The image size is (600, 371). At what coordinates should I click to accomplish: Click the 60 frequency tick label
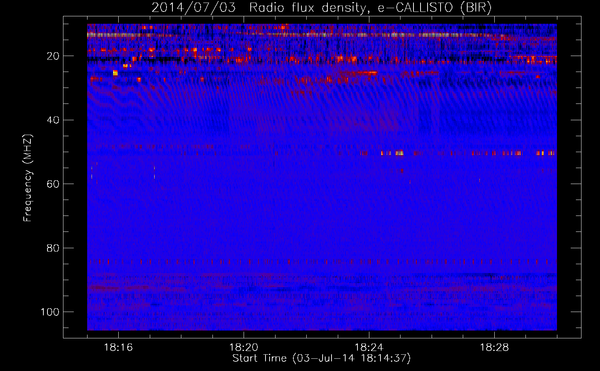53,184
